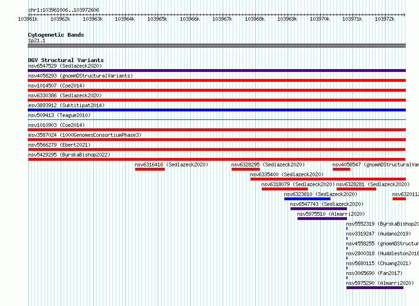Screen dimensions: 419x306
Task: Pick the 103970k ruler label
Action: (x=320, y=19)
